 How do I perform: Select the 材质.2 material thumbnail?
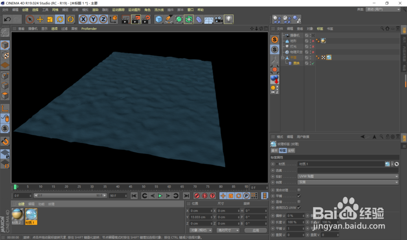18,216
